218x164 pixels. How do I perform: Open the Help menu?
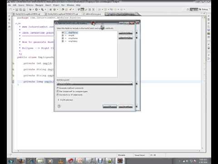(78, 5)
